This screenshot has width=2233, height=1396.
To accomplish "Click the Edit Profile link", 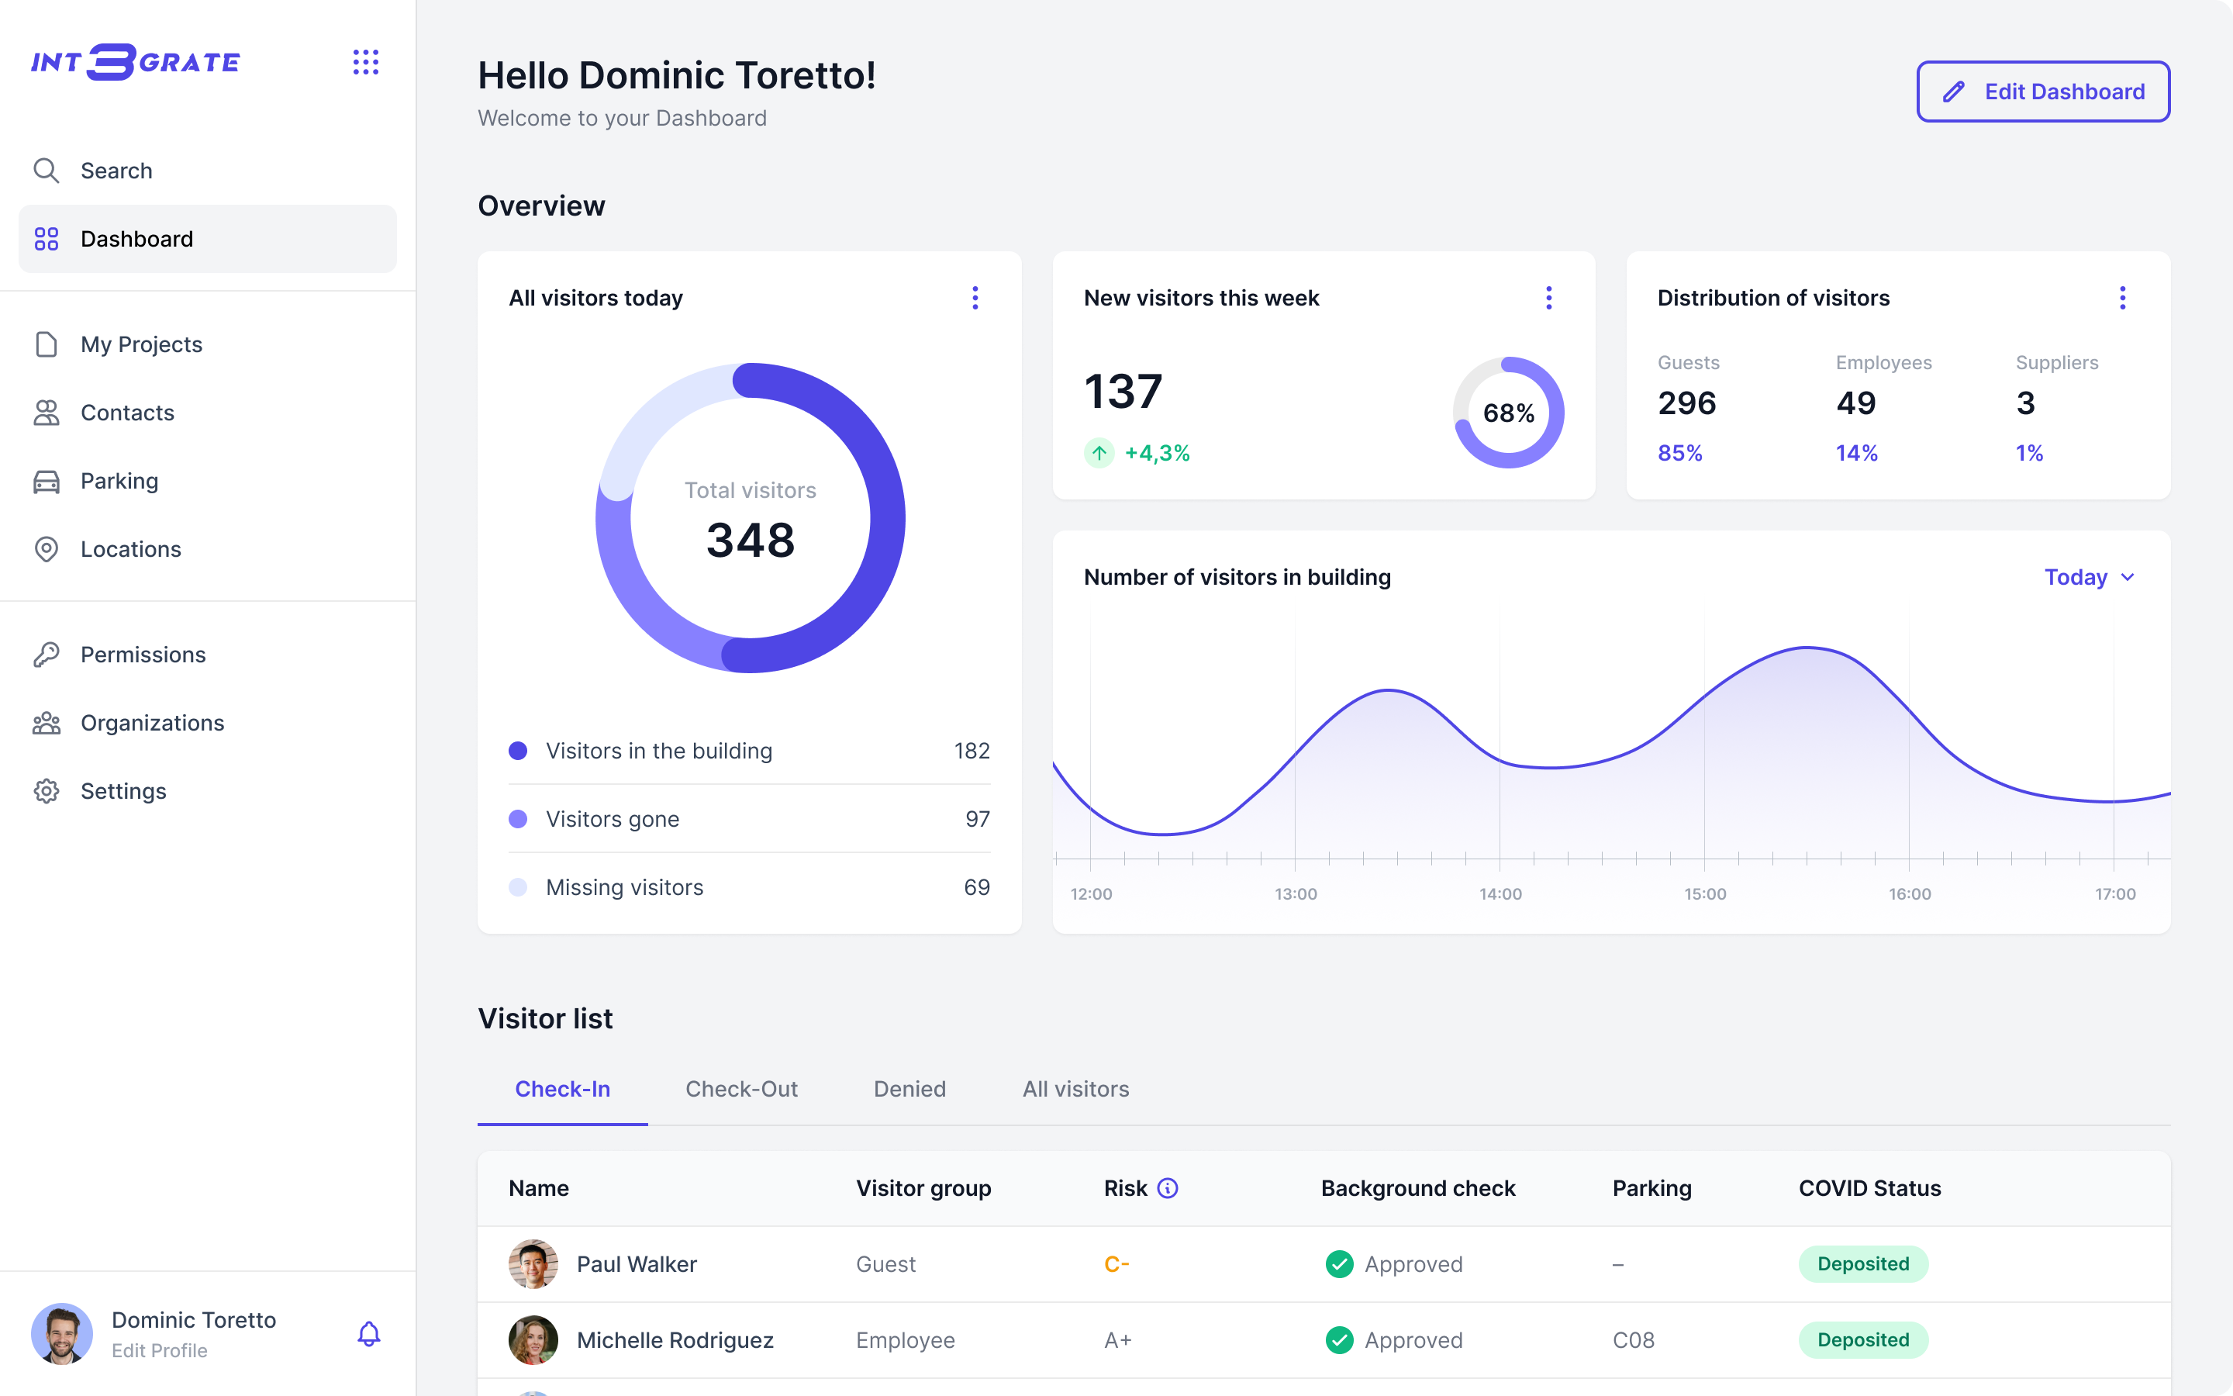I will pyautogui.click(x=159, y=1351).
